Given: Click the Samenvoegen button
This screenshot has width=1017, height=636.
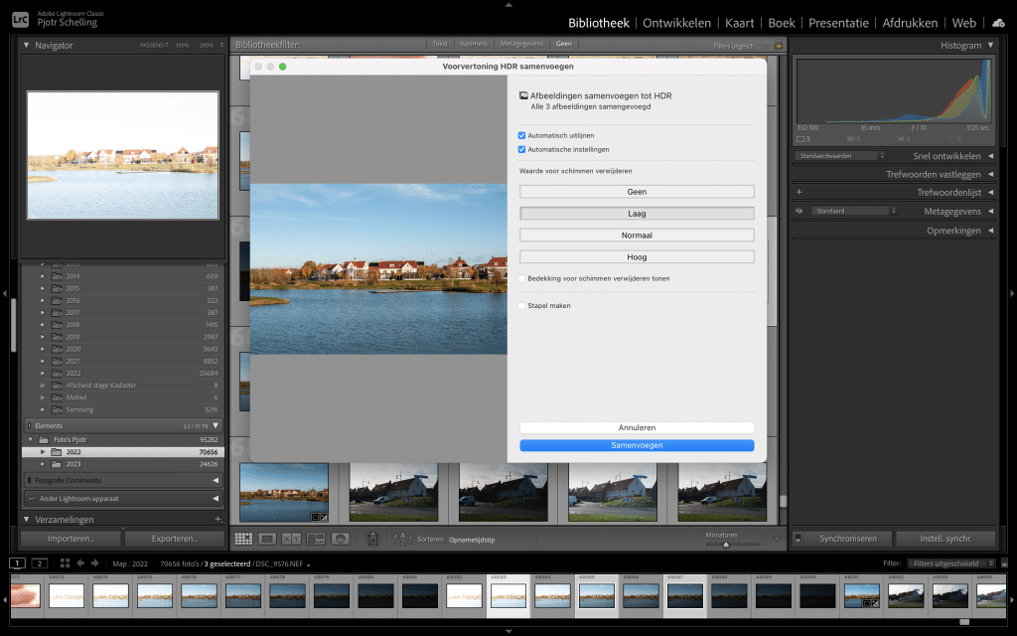Looking at the screenshot, I should (x=637, y=445).
